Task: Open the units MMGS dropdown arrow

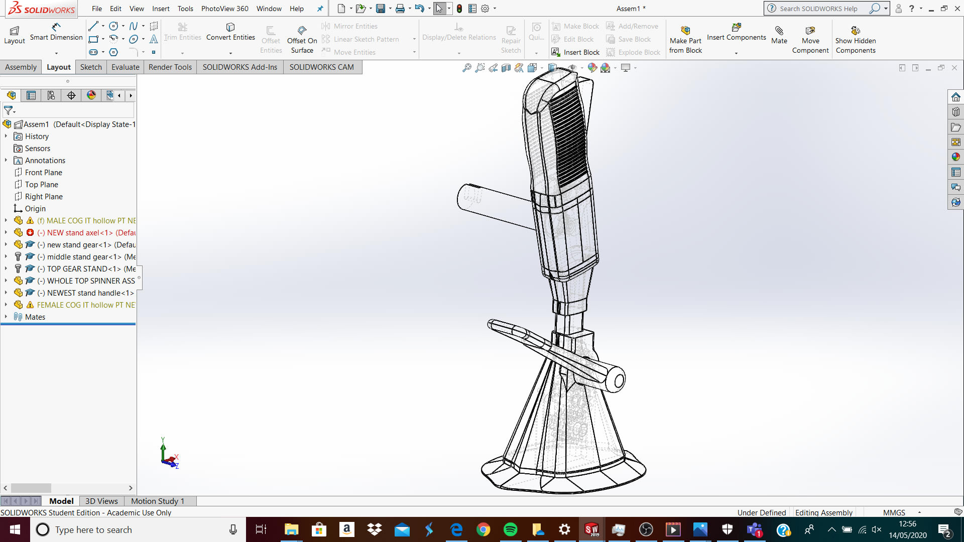Action: coord(919,512)
